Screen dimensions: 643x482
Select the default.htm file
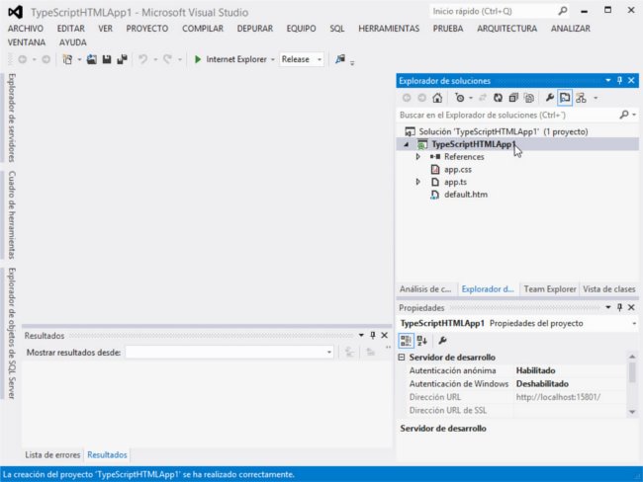tap(466, 195)
